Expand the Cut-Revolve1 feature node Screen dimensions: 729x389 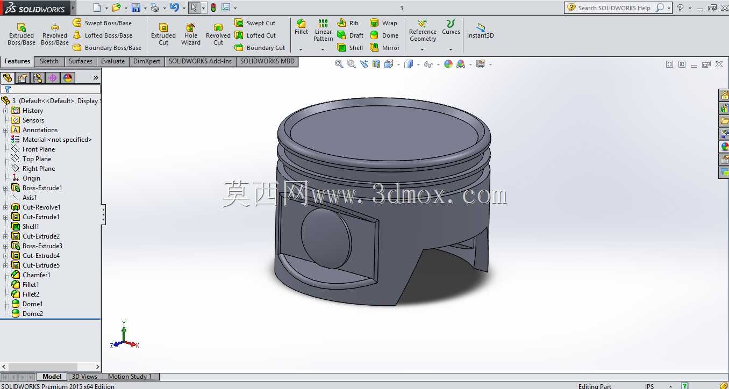point(6,207)
